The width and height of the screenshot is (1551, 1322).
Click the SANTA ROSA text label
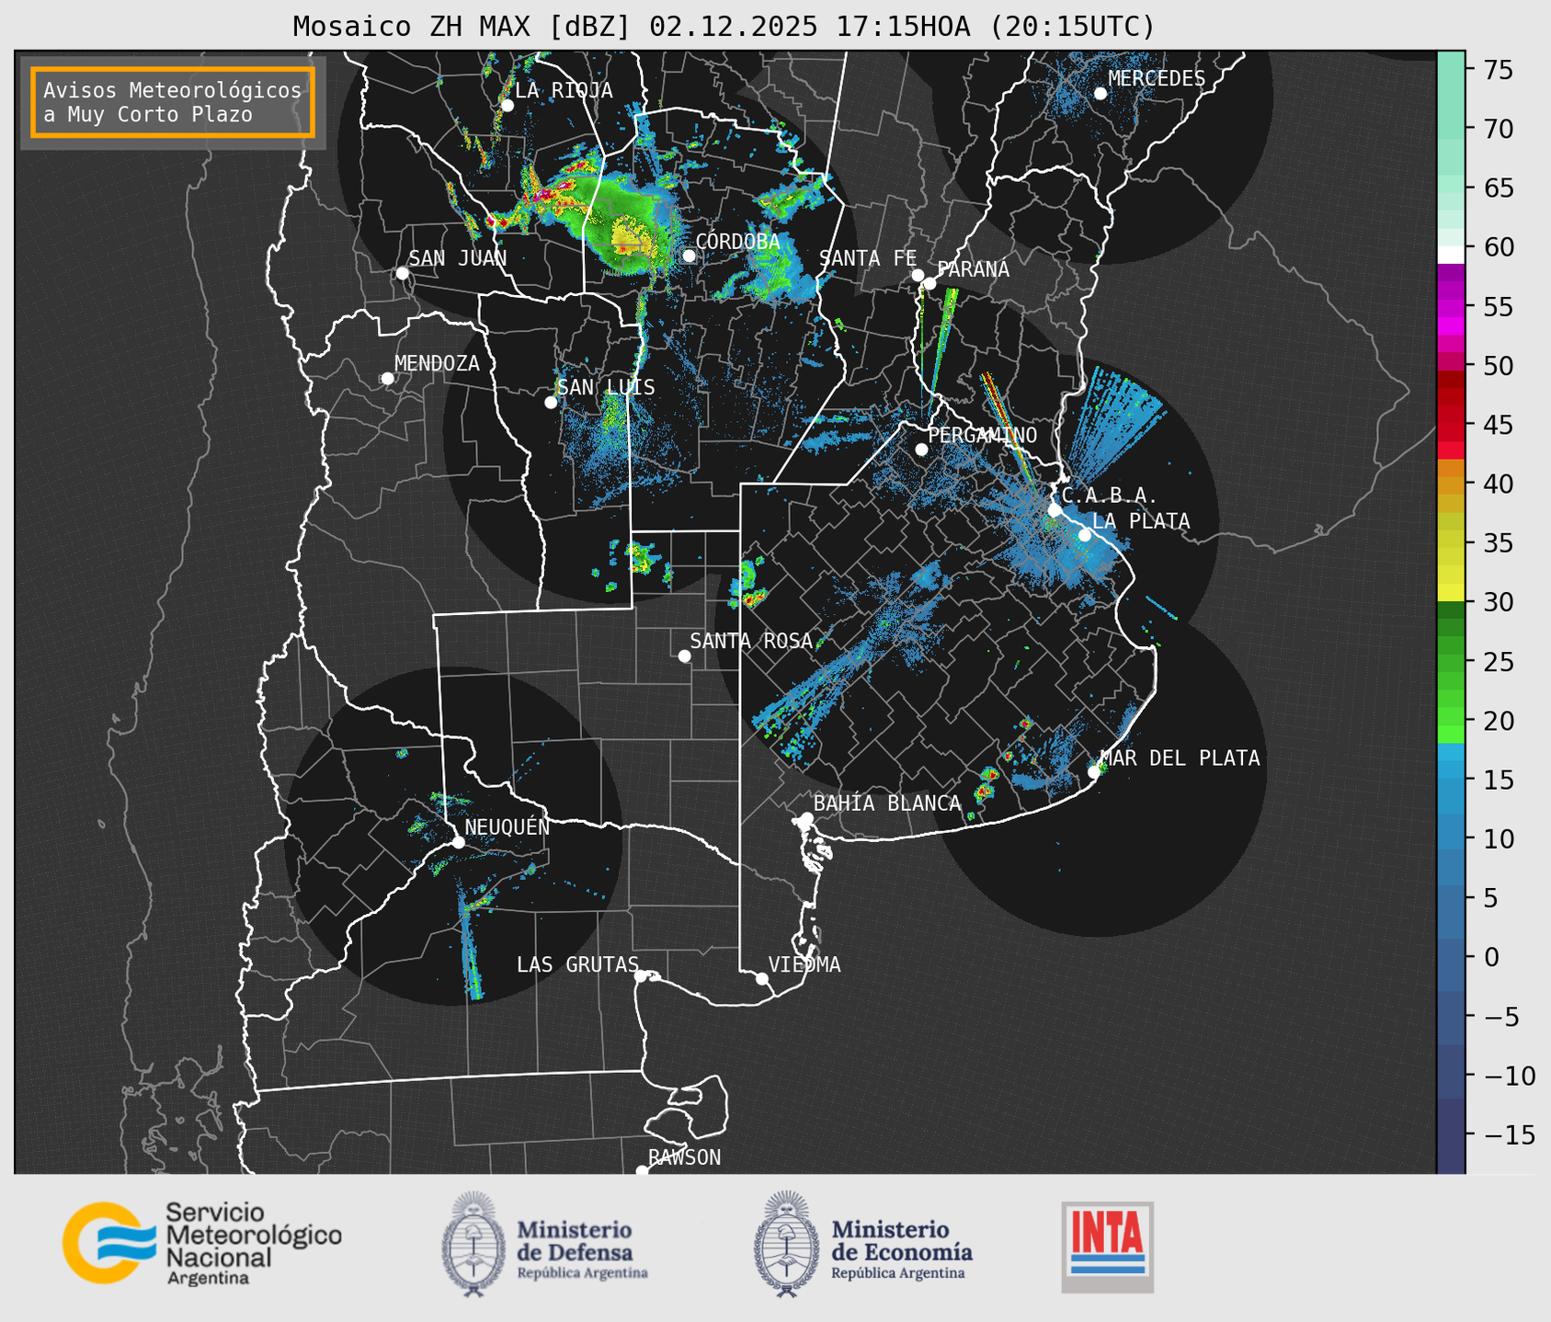751,641
